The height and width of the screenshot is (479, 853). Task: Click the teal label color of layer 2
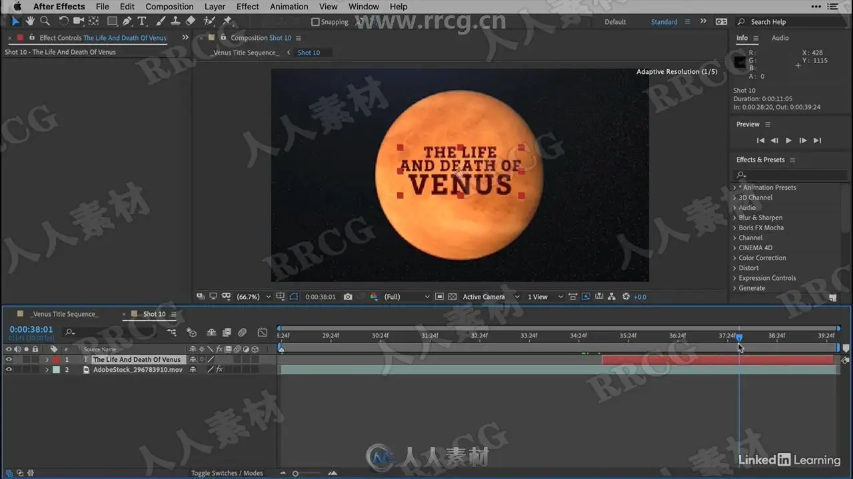click(x=57, y=370)
